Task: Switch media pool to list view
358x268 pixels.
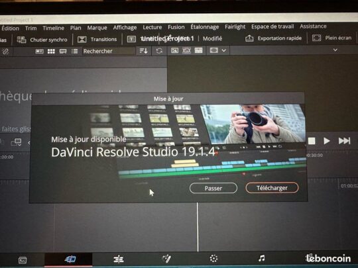Action: coord(74,51)
